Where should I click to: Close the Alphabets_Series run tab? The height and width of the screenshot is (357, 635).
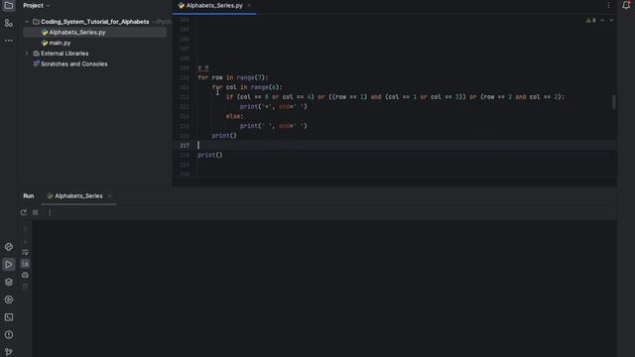(109, 196)
